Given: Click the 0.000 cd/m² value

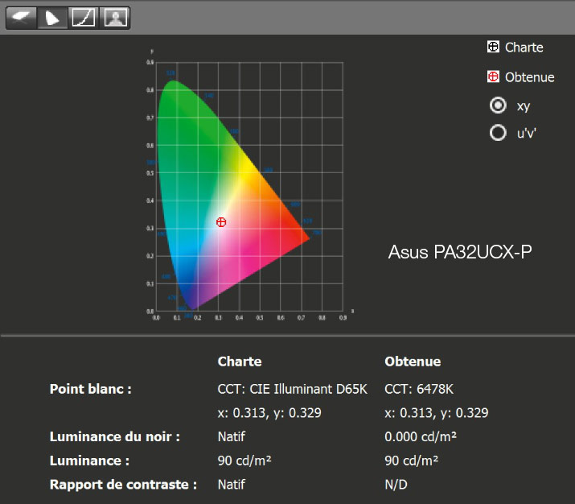Looking at the screenshot, I should point(421,437).
